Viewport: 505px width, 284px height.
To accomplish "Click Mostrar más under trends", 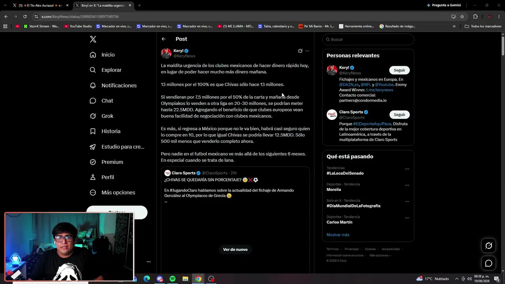I will (x=338, y=235).
